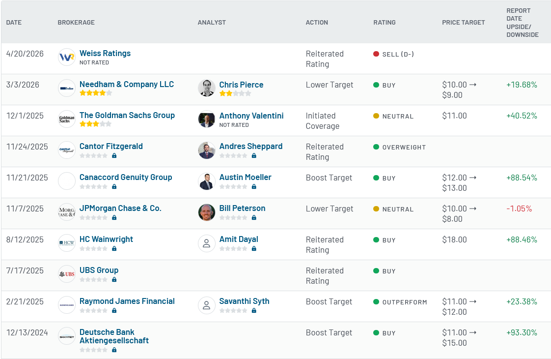This screenshot has width=551, height=359.
Task: View analyst Anthony Valentini's profile
Action: pyautogui.click(x=251, y=116)
